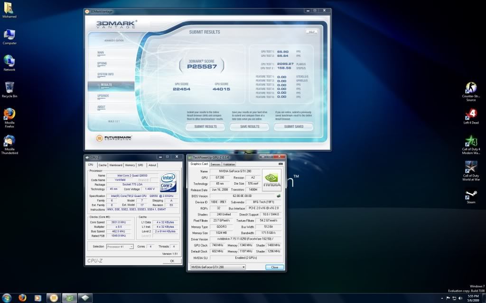Click the Close button in GPU-Z

275,267
